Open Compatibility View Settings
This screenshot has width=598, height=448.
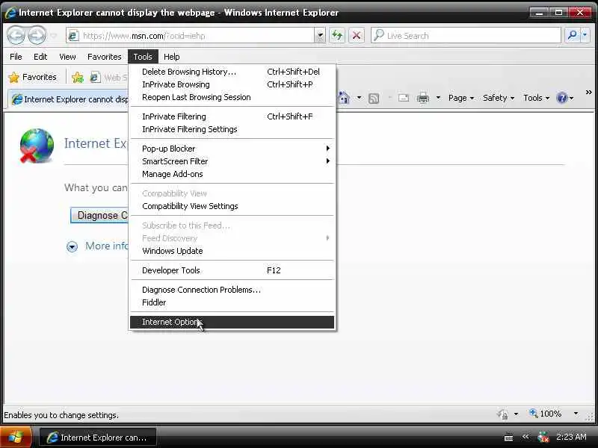232,206
